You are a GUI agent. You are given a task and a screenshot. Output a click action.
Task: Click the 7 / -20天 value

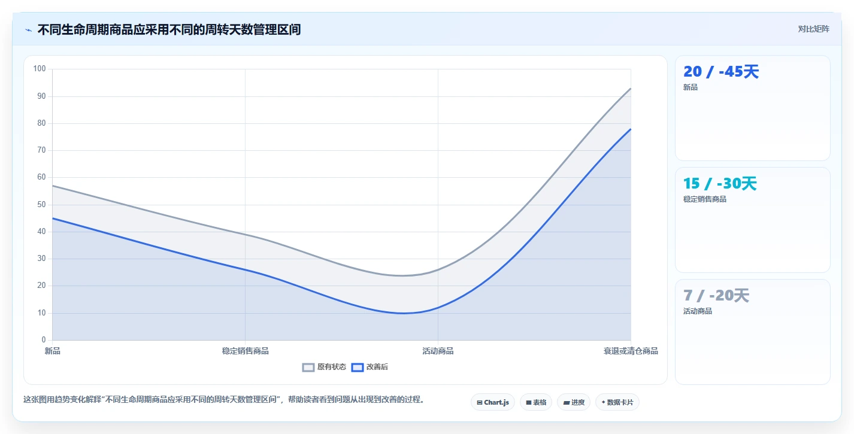point(716,296)
